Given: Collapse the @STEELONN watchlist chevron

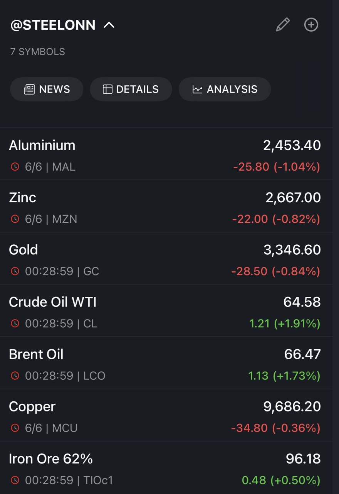Looking at the screenshot, I should point(109,25).
